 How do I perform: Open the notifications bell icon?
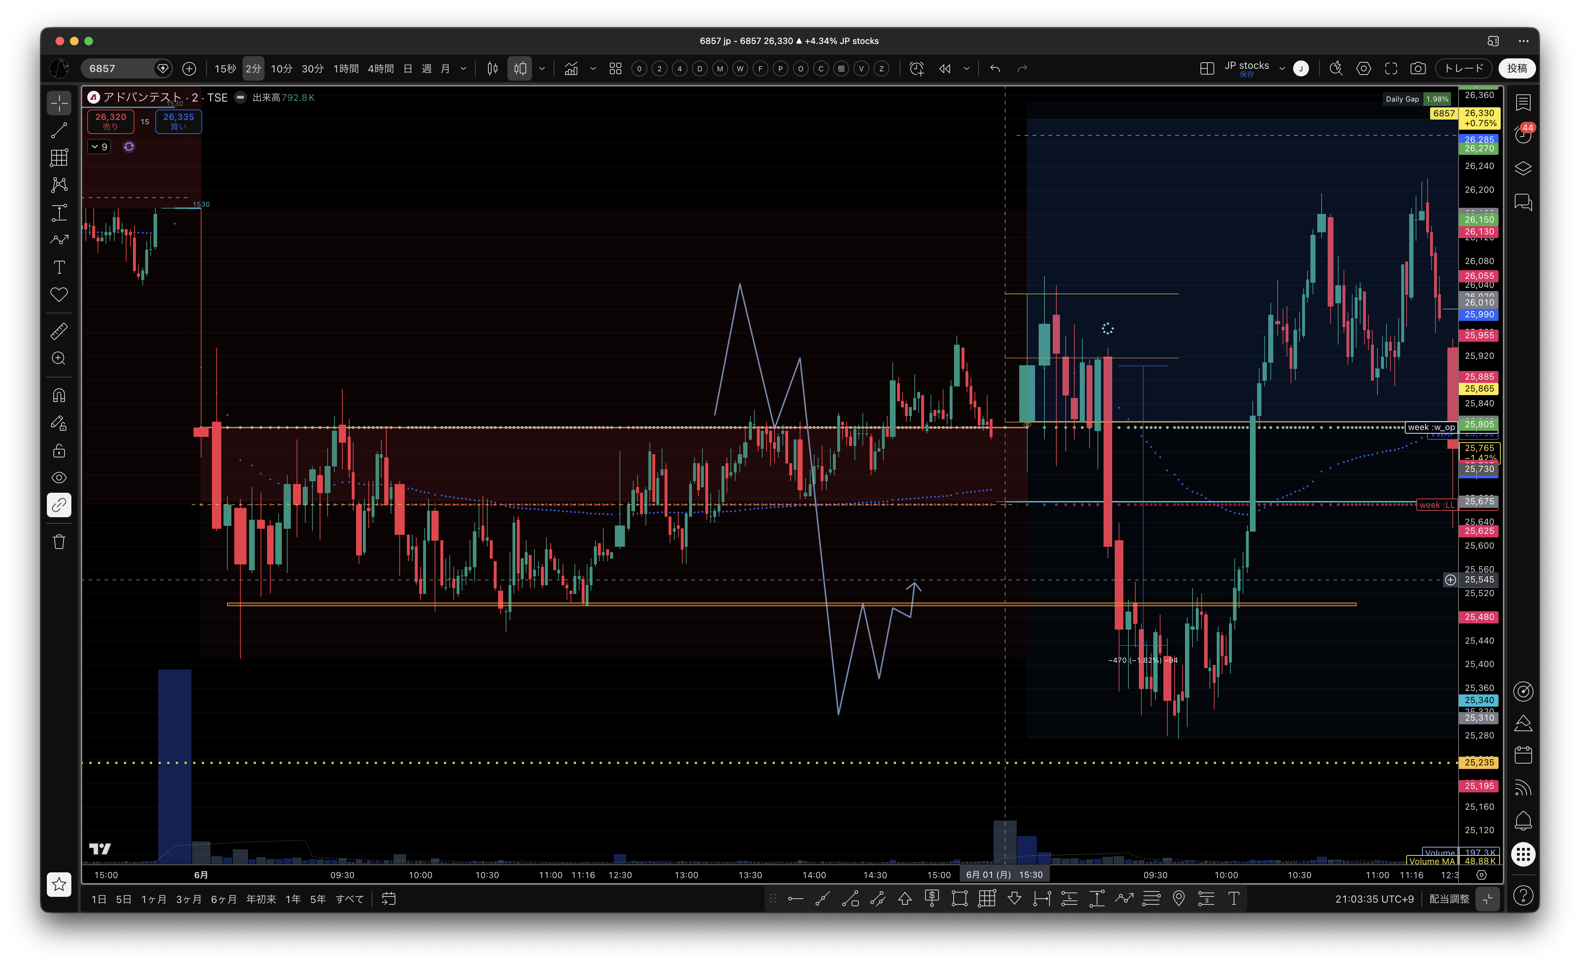1523,820
